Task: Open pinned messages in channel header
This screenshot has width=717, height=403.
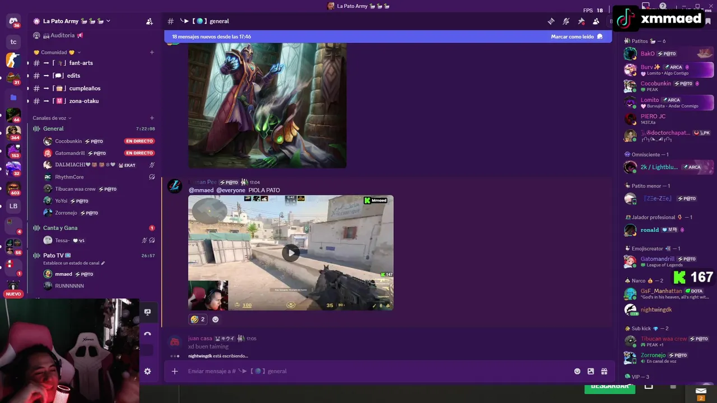Action: (581, 21)
